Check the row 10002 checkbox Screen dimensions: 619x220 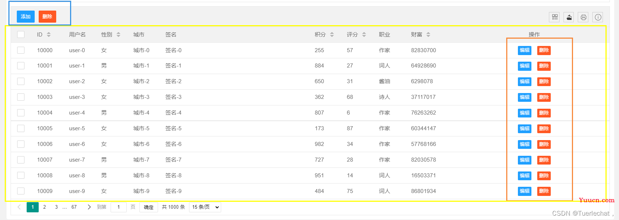(x=21, y=81)
